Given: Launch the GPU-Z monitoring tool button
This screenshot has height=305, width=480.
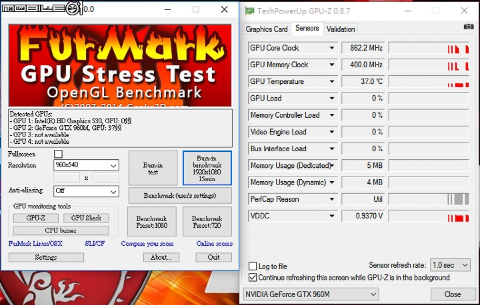Looking at the screenshot, I should tap(35, 218).
